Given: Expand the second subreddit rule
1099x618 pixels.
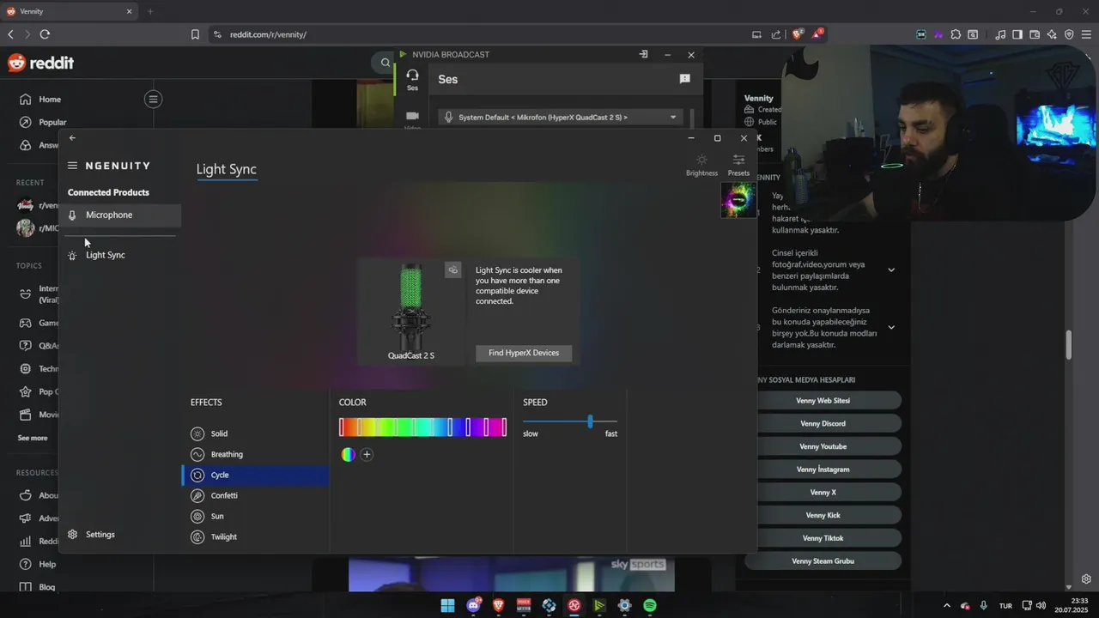Looking at the screenshot, I should pos(891,270).
